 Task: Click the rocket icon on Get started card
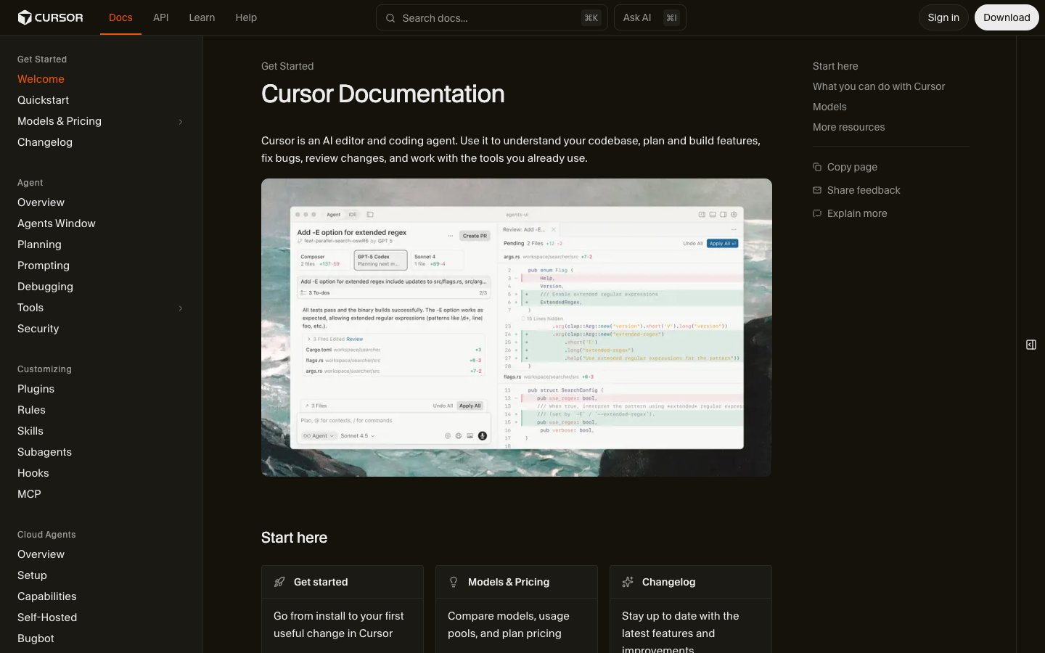[x=279, y=582]
